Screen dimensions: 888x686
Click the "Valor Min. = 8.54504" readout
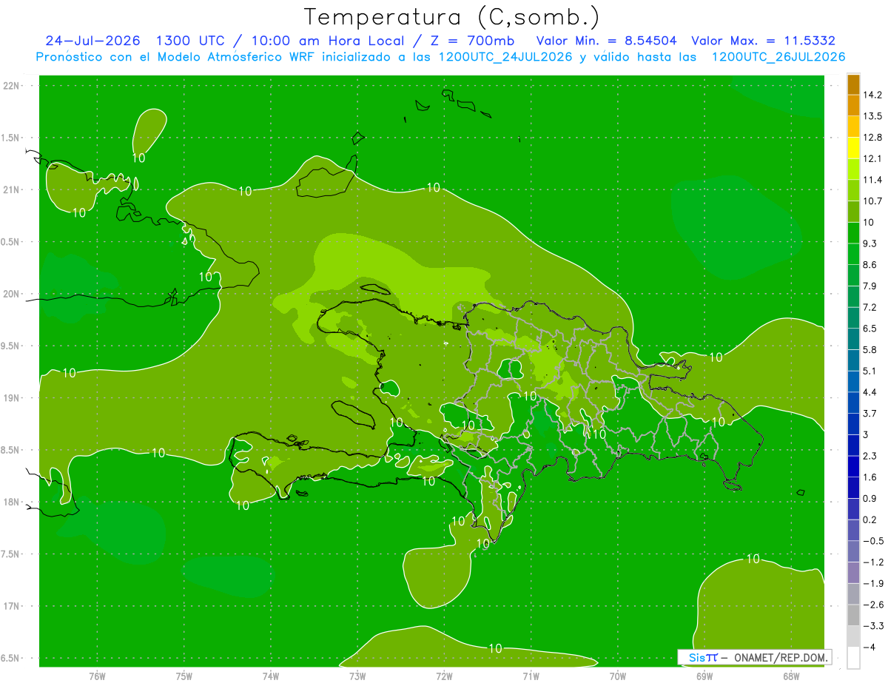pyautogui.click(x=606, y=41)
